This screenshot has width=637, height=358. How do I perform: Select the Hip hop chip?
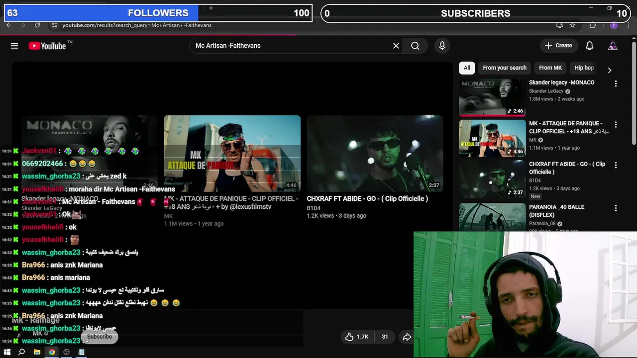[584, 68]
